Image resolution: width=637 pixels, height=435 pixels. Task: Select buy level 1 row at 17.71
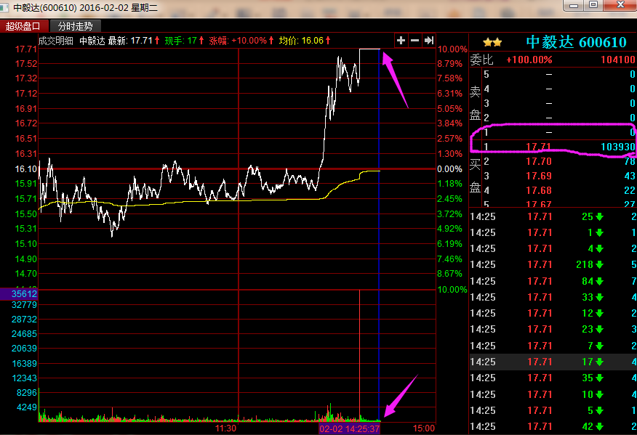[553, 147]
